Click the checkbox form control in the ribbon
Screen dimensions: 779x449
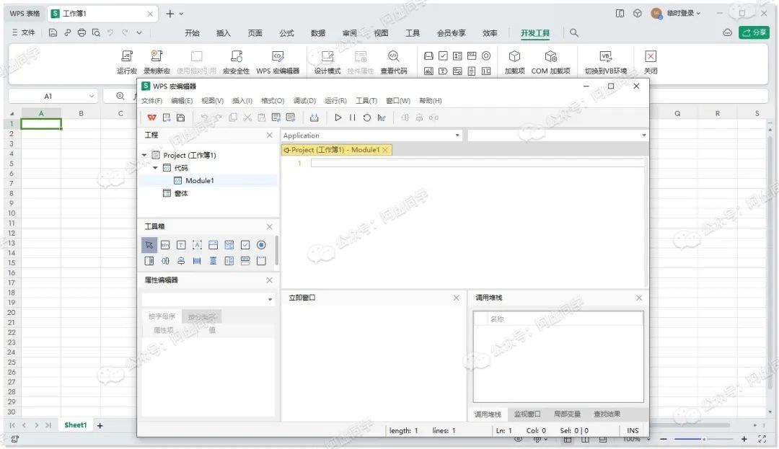tap(443, 56)
